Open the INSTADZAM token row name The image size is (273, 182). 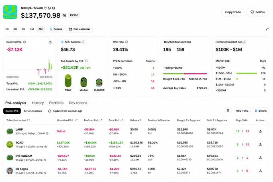pyautogui.click(x=24, y=156)
